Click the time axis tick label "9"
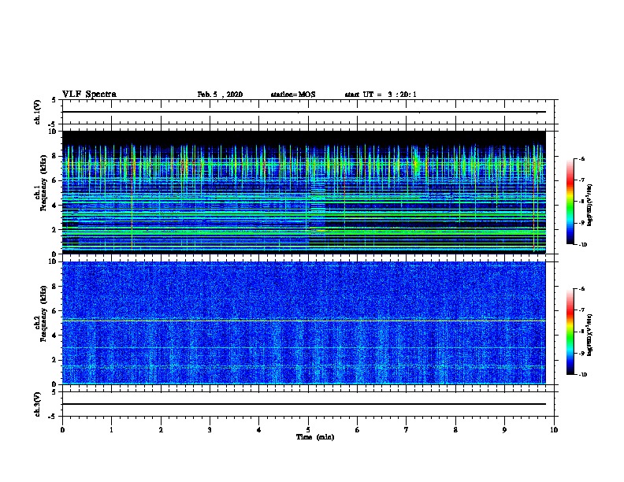624x482 pixels. (x=504, y=430)
